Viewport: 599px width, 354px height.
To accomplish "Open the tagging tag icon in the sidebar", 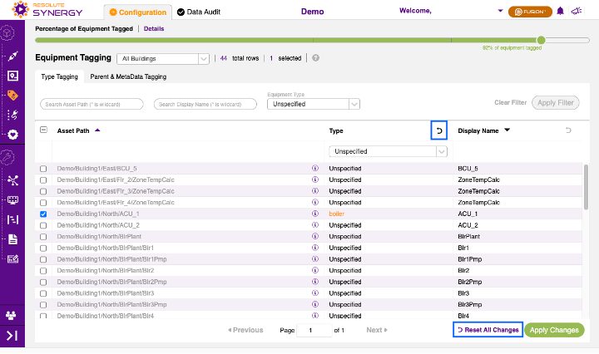I will [x=12, y=96].
